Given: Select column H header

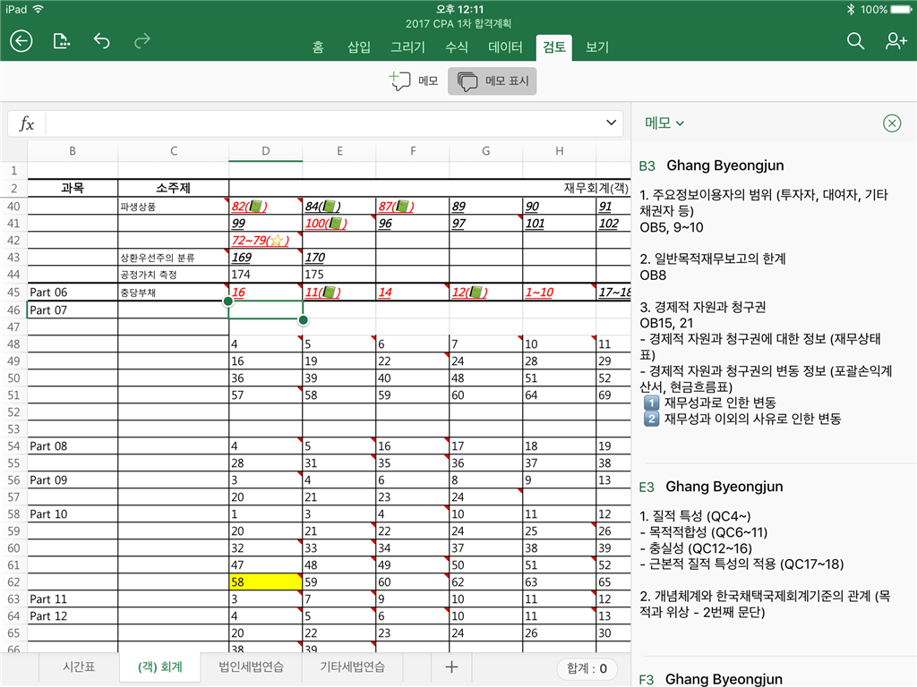Looking at the screenshot, I should click(x=559, y=150).
